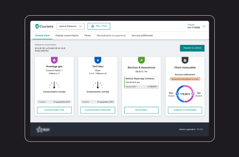Click the Ajustement automatique en cours badge

tap(185, 79)
